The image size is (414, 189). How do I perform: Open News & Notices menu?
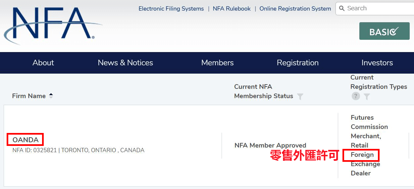[x=126, y=63]
